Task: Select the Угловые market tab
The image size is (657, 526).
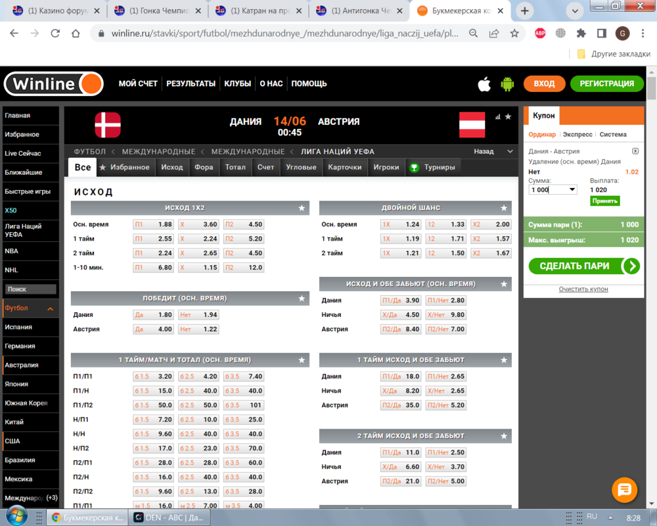Action: [x=301, y=168]
